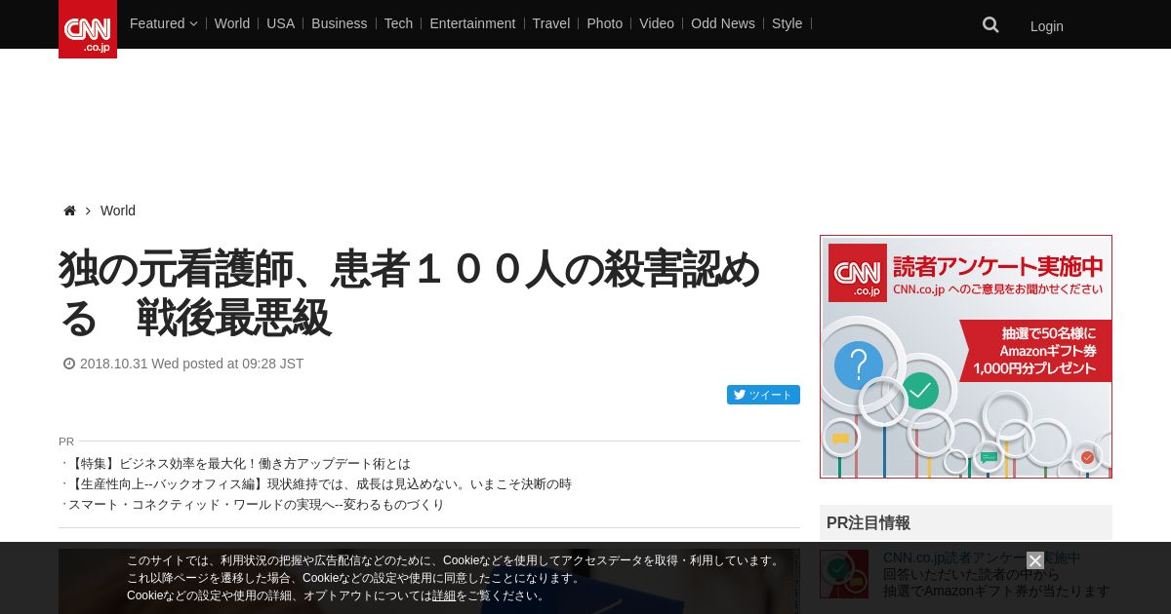The width and height of the screenshot is (1171, 614).
Task: Click the article headline 独の元看護師
Action: point(410,293)
